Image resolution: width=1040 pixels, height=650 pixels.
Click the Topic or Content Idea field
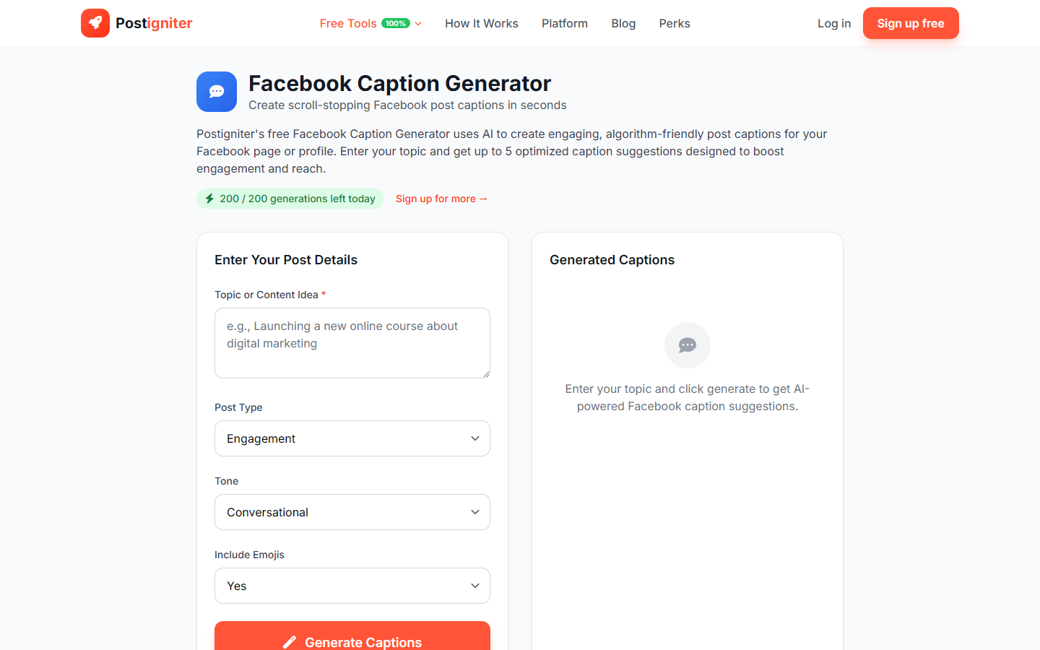(352, 343)
